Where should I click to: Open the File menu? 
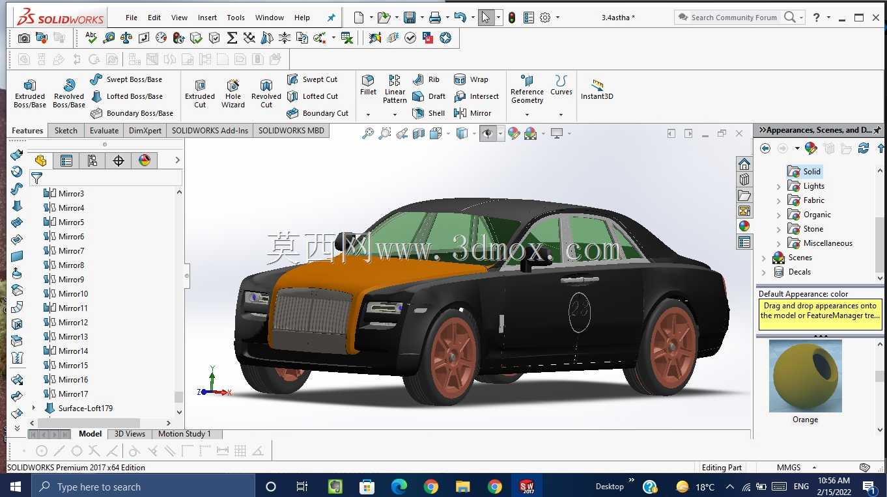click(x=132, y=18)
